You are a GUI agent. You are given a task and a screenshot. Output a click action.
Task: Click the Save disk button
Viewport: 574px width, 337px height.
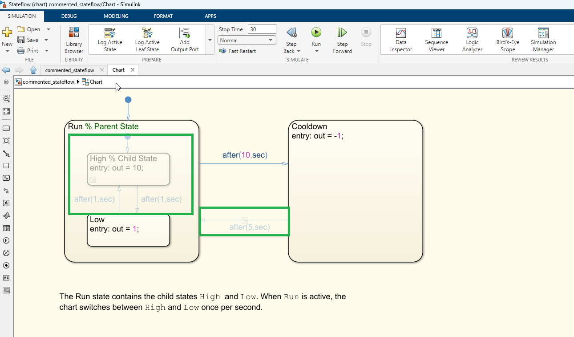(28, 40)
